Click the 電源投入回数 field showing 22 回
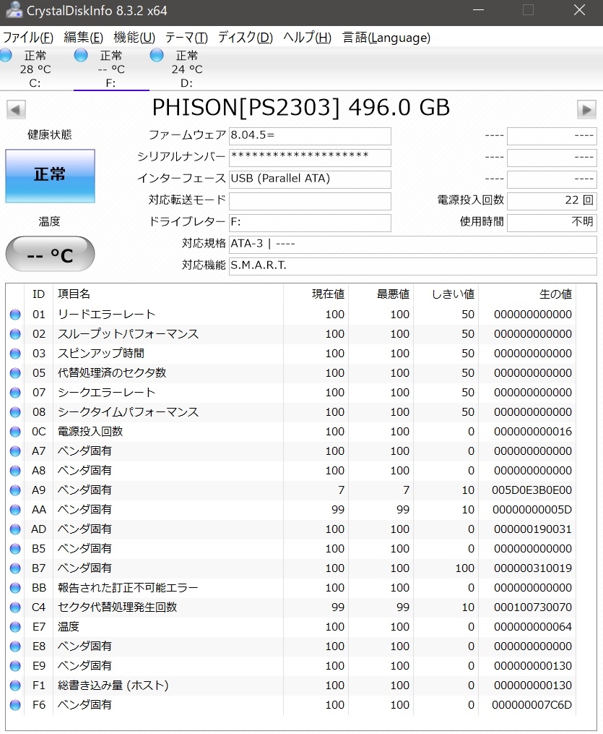This screenshot has height=734, width=603. (x=552, y=201)
